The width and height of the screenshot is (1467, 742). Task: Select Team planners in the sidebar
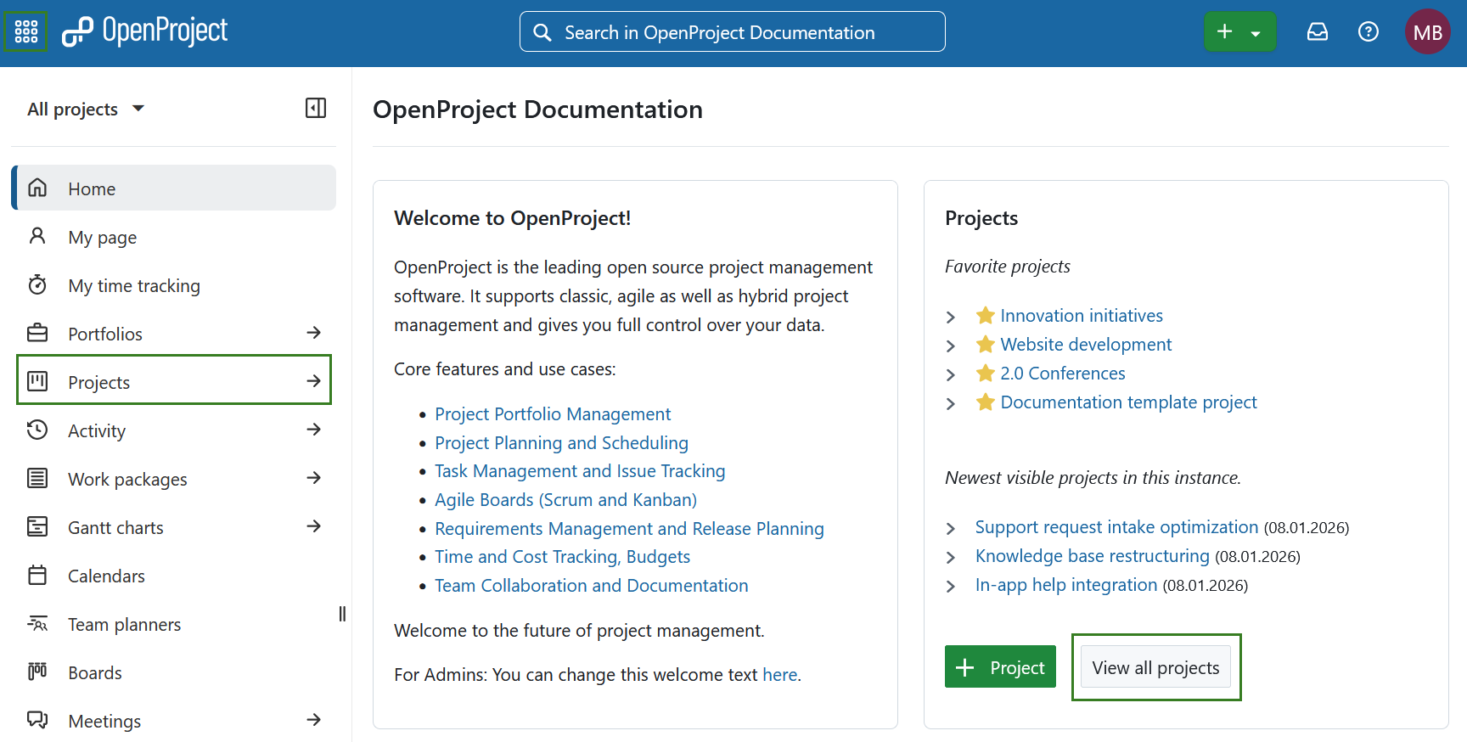point(174,624)
